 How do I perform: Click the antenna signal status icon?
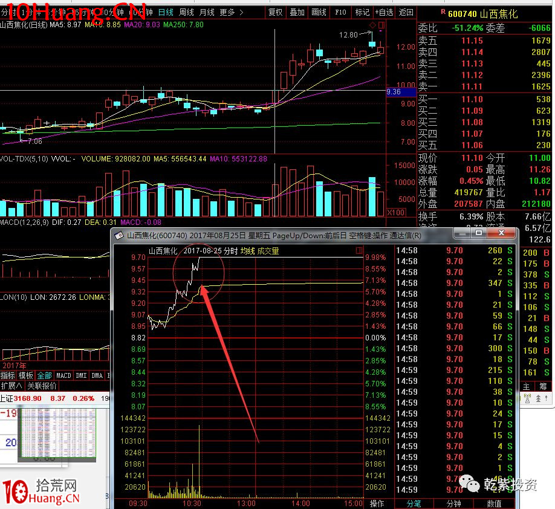(528, 398)
